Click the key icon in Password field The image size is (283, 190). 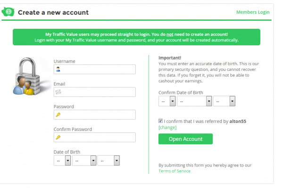pyautogui.click(x=58, y=115)
